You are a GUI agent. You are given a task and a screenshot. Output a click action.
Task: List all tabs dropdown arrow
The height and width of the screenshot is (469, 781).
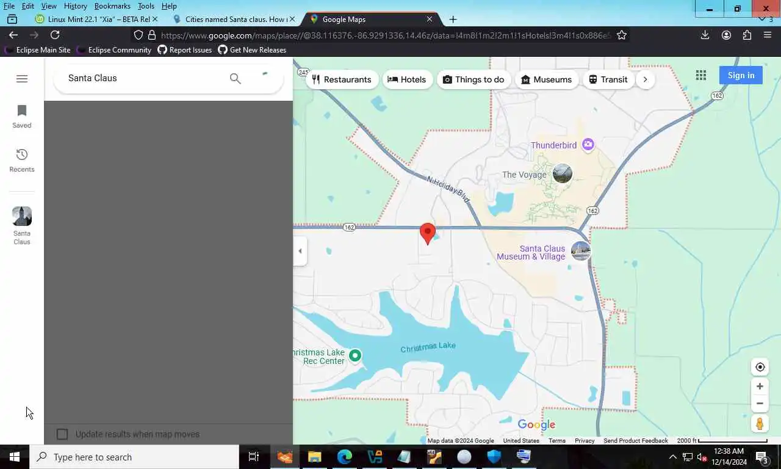tap(761, 19)
